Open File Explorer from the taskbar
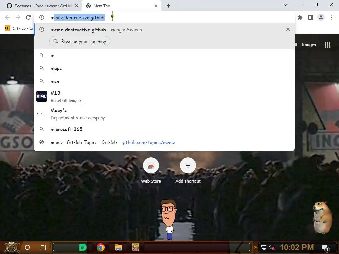The height and width of the screenshot is (254, 339). (x=118, y=247)
